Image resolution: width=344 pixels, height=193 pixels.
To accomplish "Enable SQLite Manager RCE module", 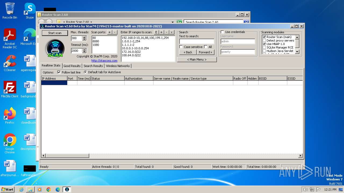I will click(x=264, y=47).
